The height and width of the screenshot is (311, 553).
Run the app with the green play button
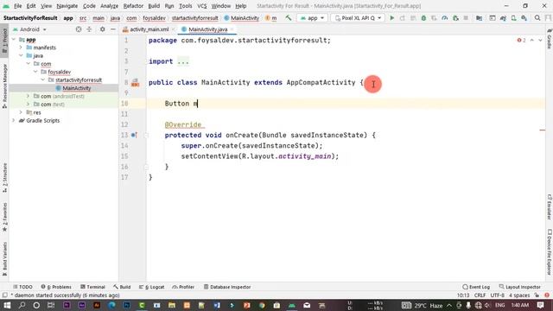tap(391, 18)
